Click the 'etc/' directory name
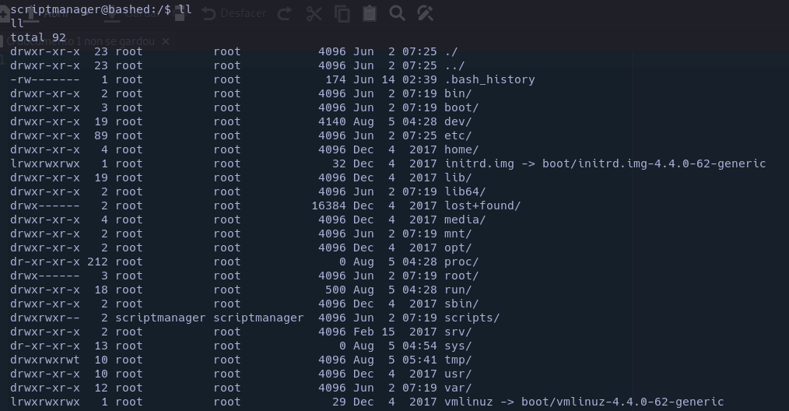This screenshot has height=411, width=789. (x=458, y=136)
